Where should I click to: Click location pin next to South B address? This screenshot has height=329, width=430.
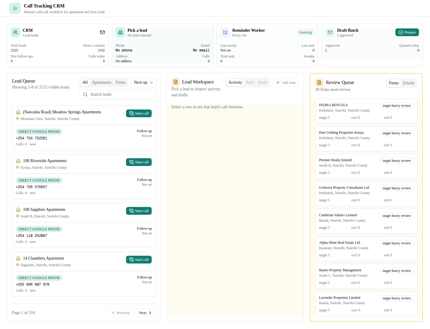18,216
